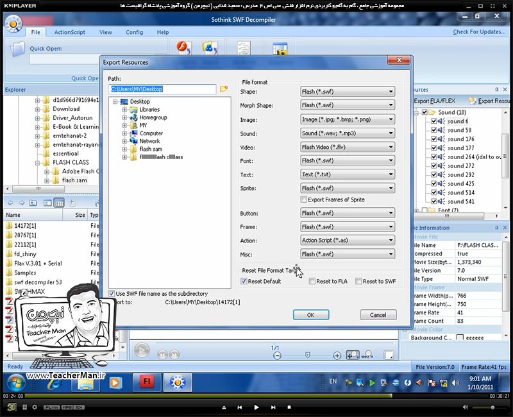Click the KMPlayer 3D icon
The width and height of the screenshot is (513, 417).
click(12, 407)
